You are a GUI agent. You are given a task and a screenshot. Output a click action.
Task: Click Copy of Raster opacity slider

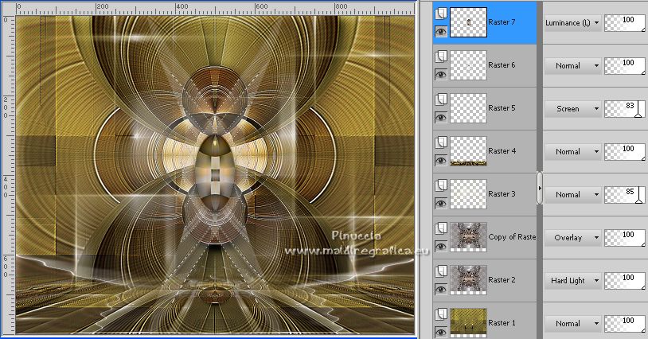click(x=625, y=238)
